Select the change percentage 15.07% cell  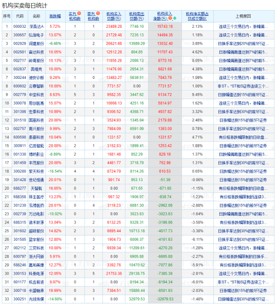[x=55, y=103]
